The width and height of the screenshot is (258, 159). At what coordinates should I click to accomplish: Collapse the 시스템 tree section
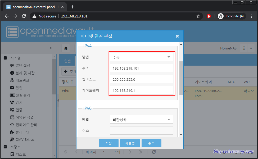coord(6,58)
